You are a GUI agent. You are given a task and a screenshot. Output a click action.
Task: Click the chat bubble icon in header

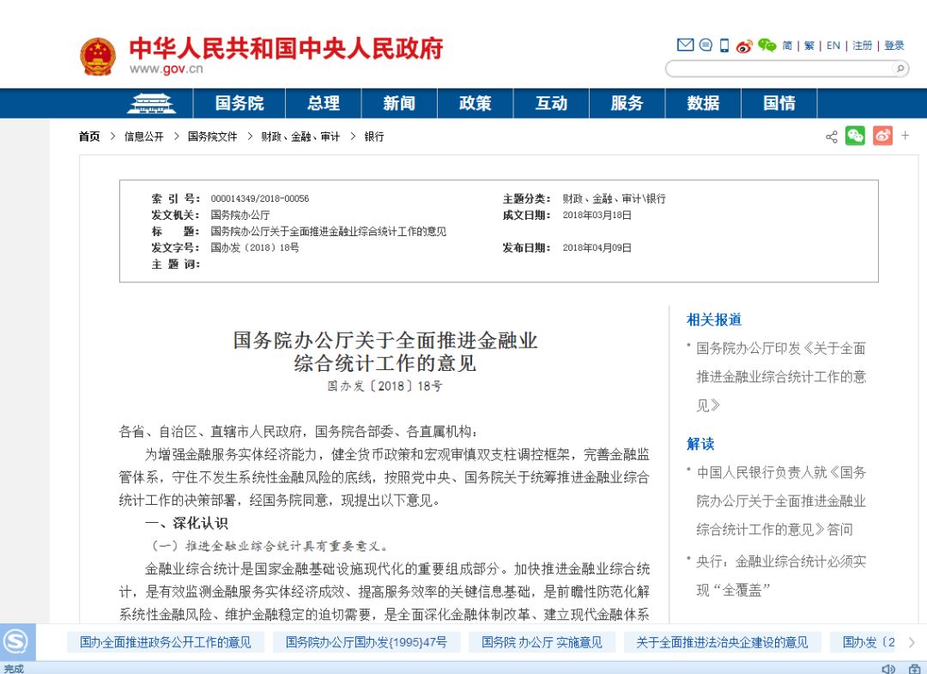706,45
